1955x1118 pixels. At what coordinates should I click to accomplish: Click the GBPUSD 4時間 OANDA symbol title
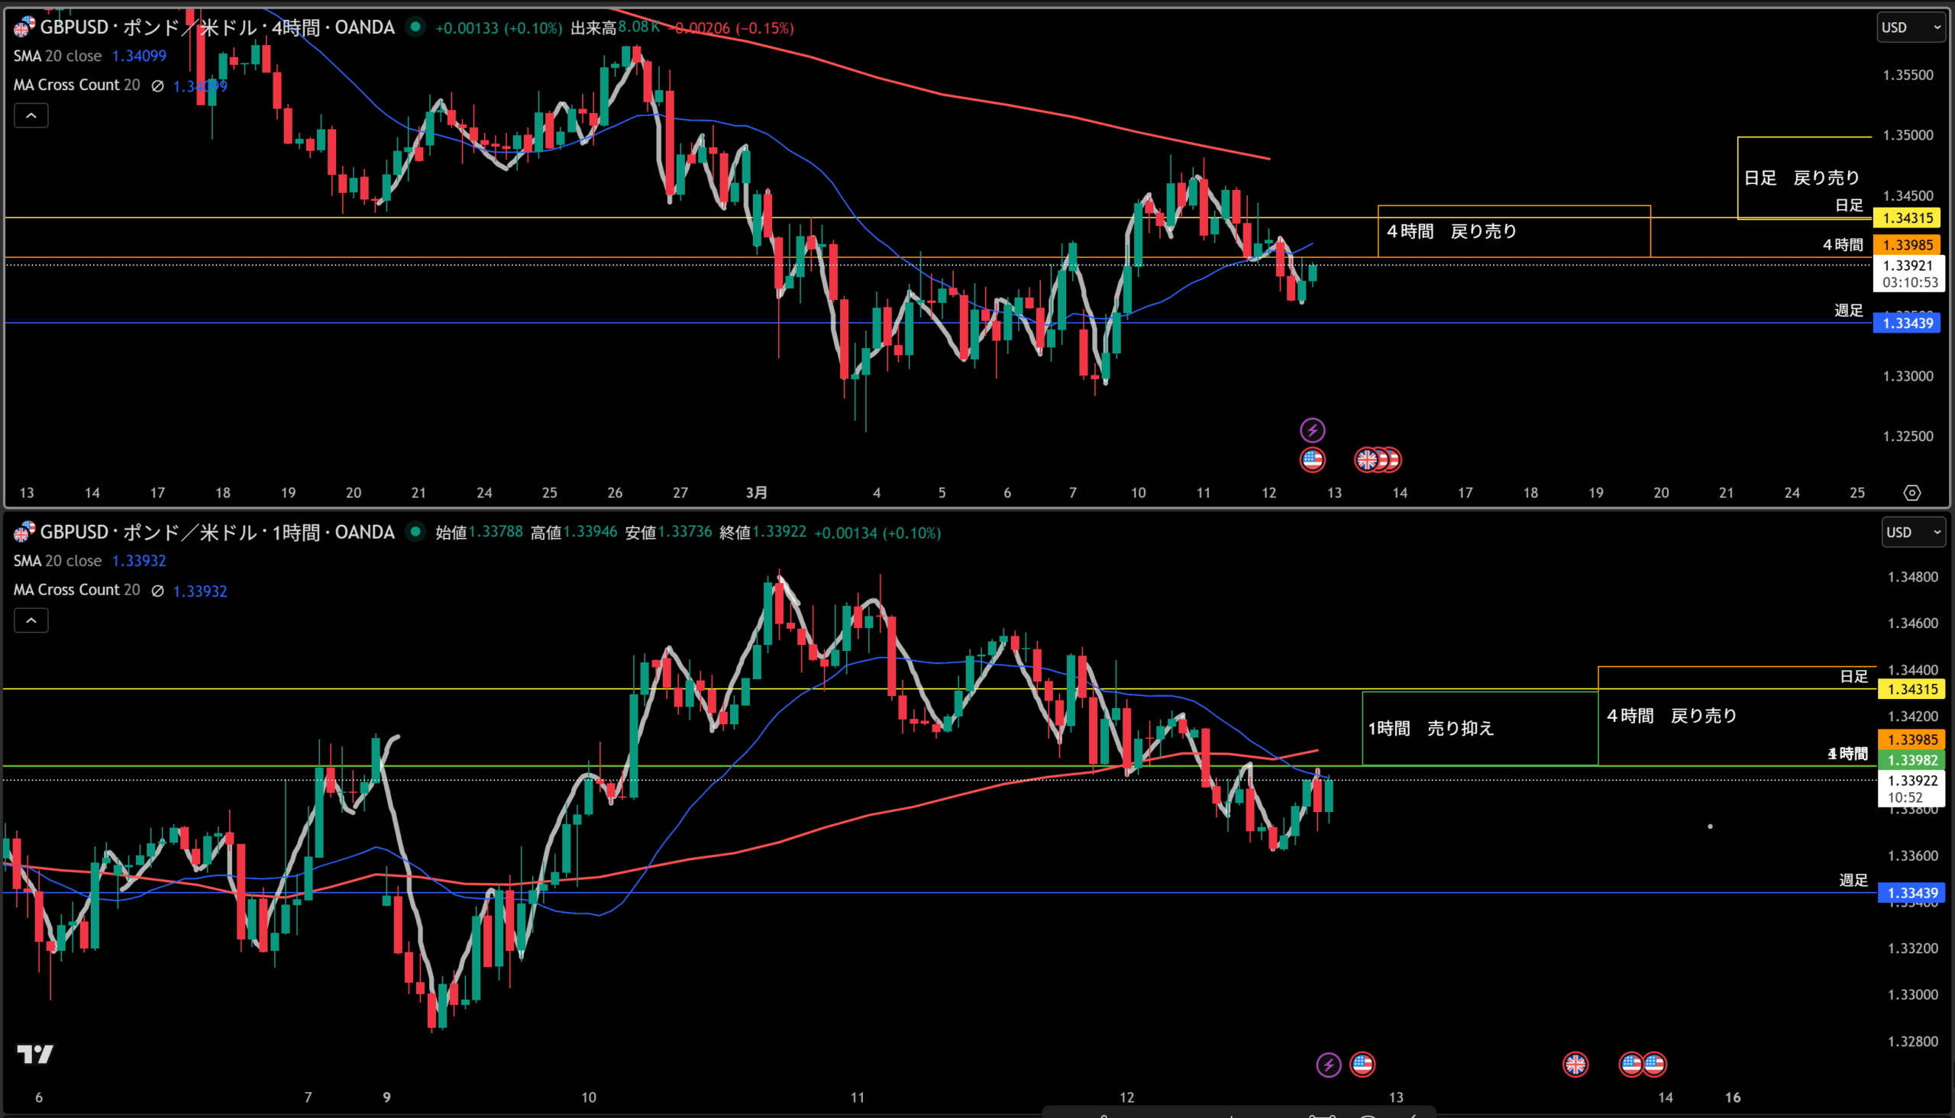(x=217, y=27)
